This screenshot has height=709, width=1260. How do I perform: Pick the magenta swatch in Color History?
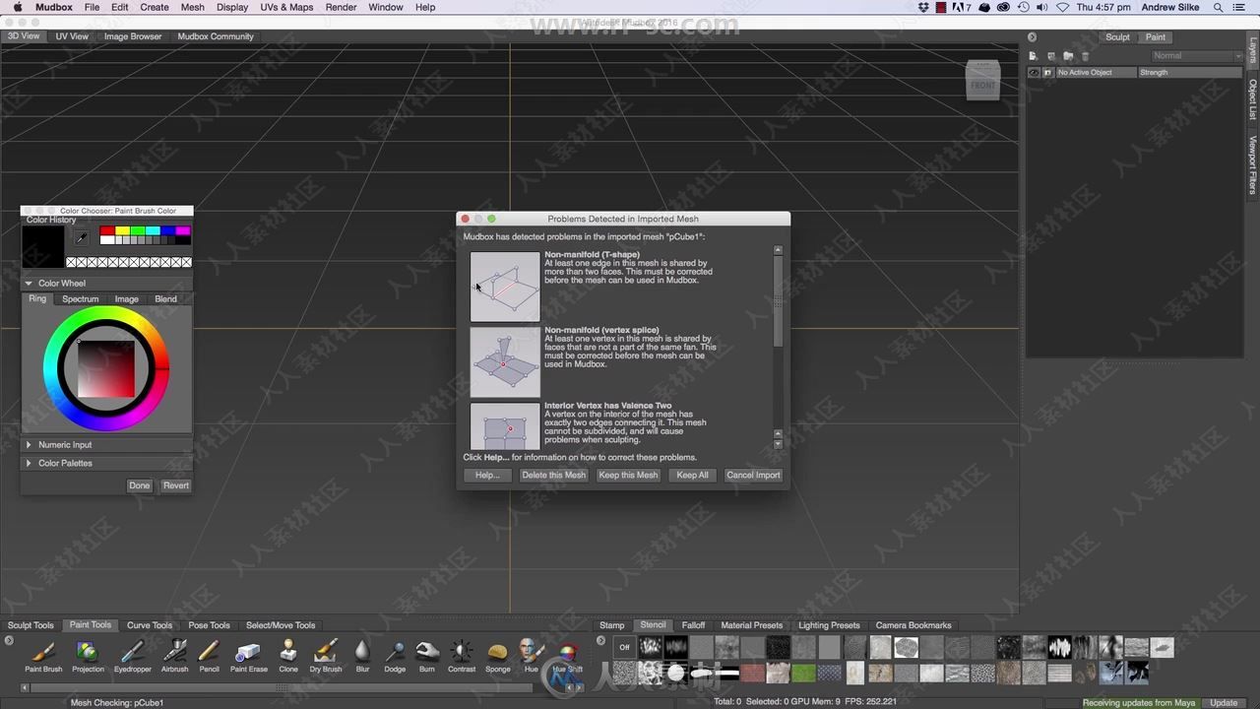click(x=183, y=231)
